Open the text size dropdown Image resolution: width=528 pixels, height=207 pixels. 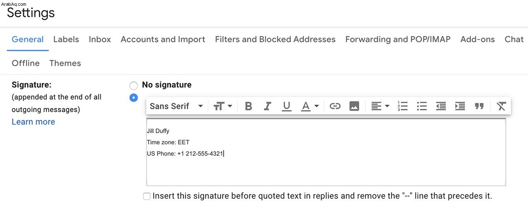pyautogui.click(x=223, y=106)
